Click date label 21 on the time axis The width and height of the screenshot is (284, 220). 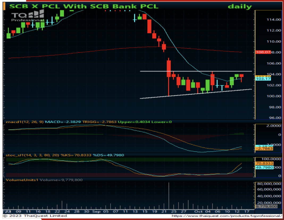164,211
